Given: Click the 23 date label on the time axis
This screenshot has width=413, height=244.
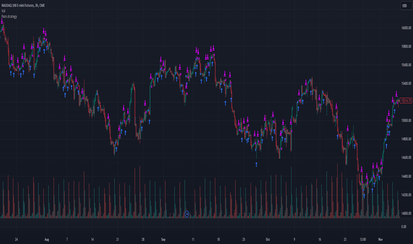Looking at the screenshot, I should (x=345, y=240).
